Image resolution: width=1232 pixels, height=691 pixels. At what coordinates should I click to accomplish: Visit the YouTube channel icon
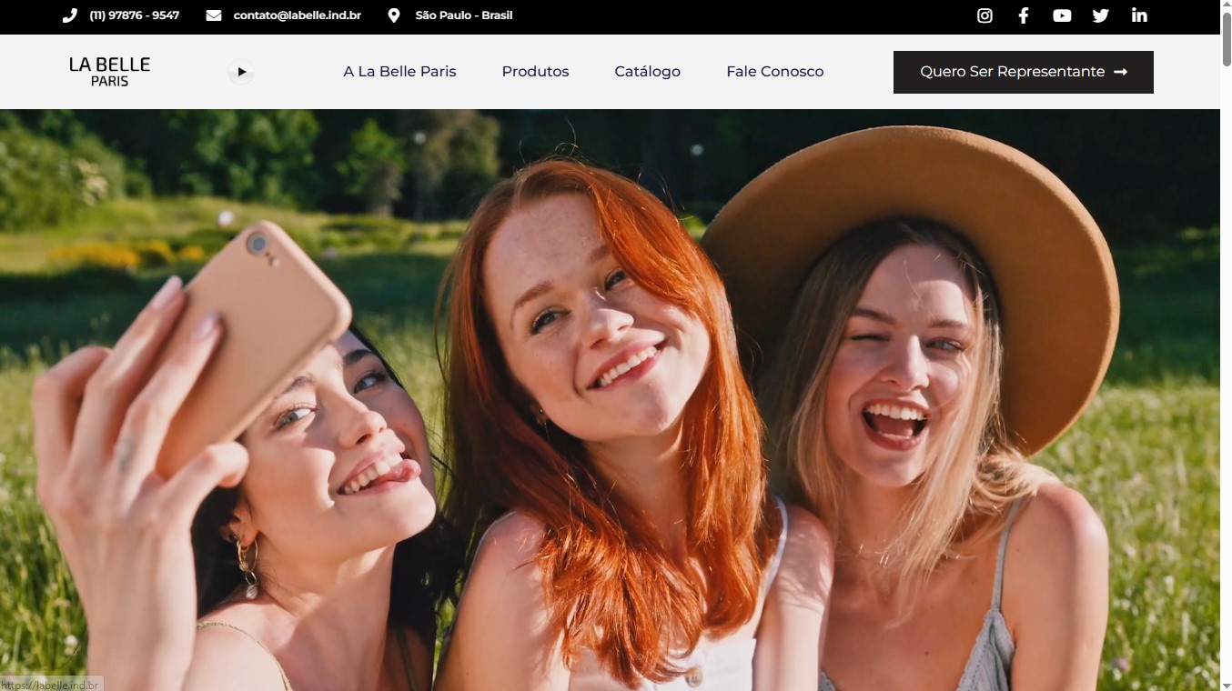[x=1062, y=15]
